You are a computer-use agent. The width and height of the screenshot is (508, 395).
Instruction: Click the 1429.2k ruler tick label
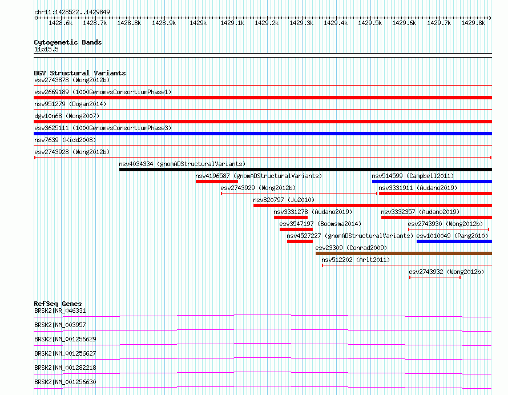tap(267, 23)
